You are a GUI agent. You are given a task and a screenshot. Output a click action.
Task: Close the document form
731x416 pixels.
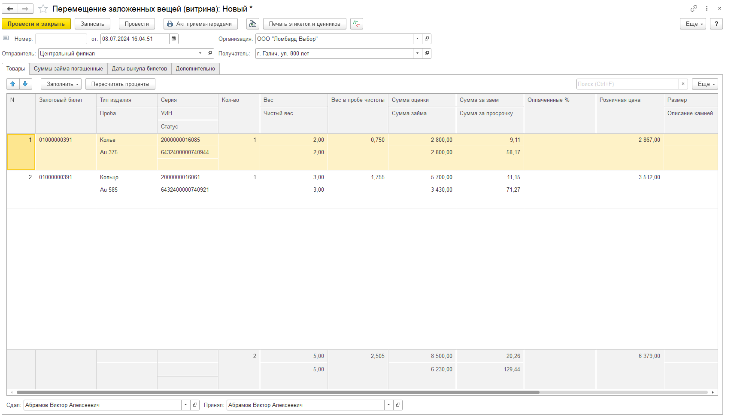719,9
